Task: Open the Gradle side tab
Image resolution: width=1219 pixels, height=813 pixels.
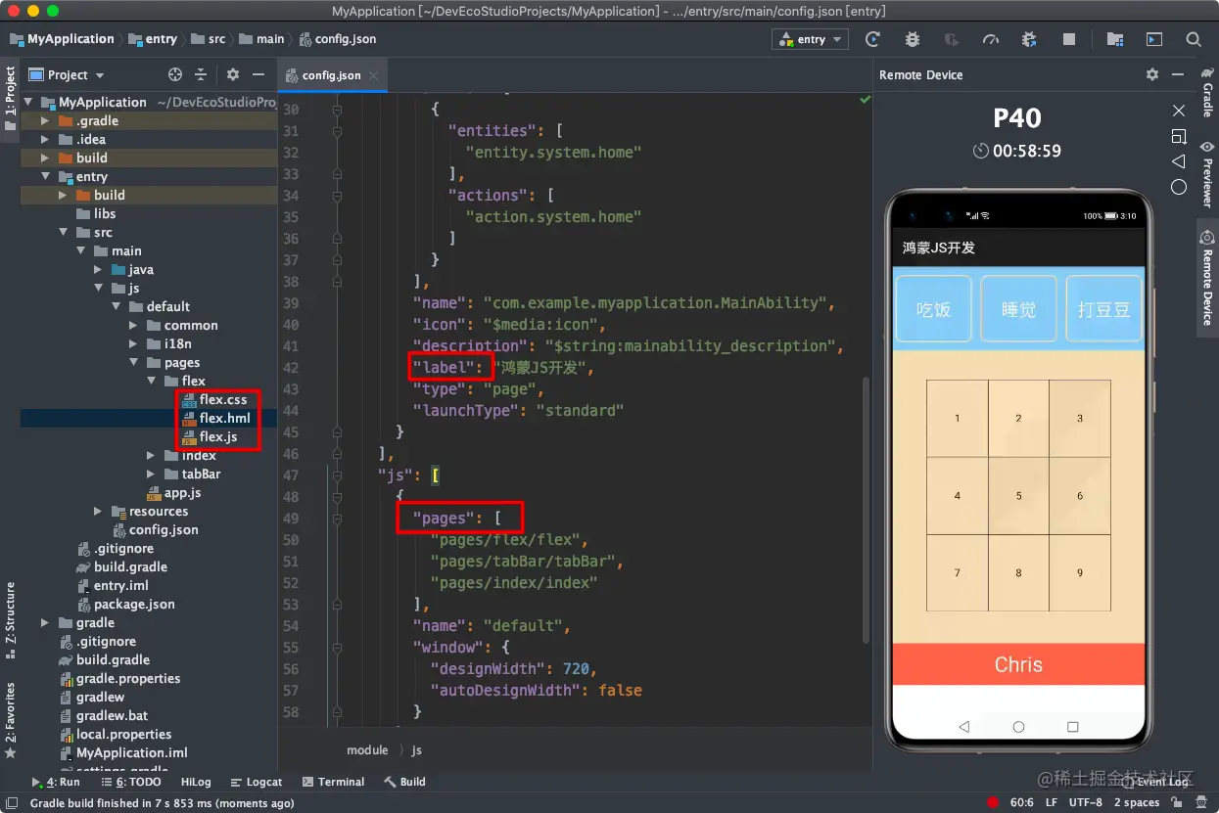Action: 1207,92
